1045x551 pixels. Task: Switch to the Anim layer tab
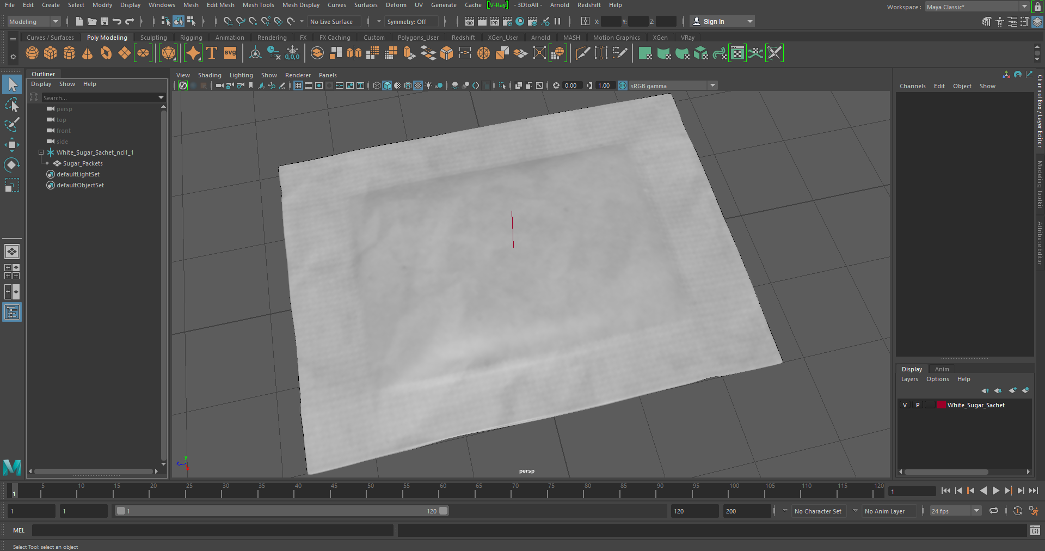pyautogui.click(x=942, y=369)
